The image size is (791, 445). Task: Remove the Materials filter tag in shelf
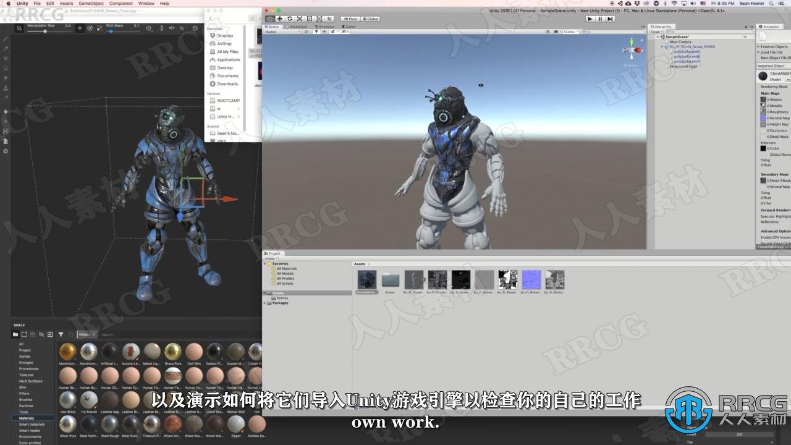click(x=95, y=334)
